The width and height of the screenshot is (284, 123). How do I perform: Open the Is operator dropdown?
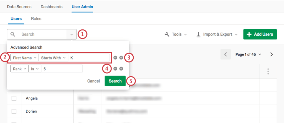coord(35,69)
